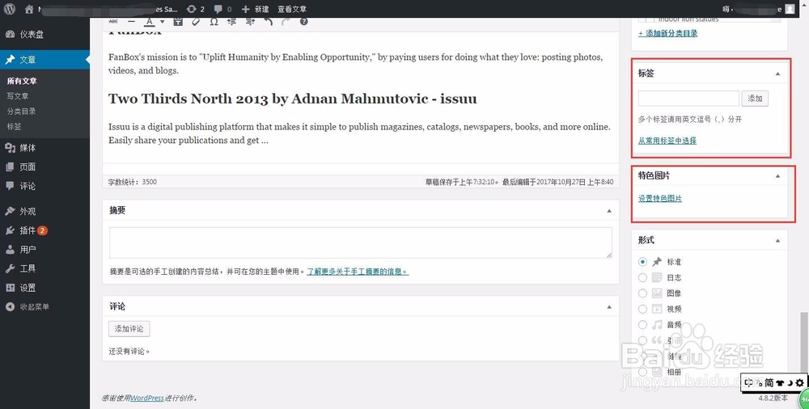Click the user avatar in admin bar

(790, 9)
